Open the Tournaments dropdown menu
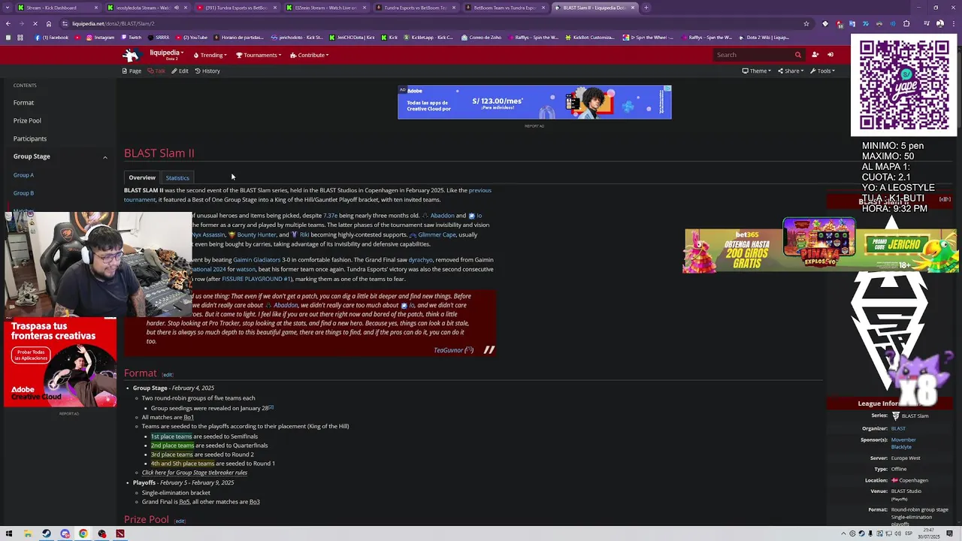962x541 pixels. 259,55
